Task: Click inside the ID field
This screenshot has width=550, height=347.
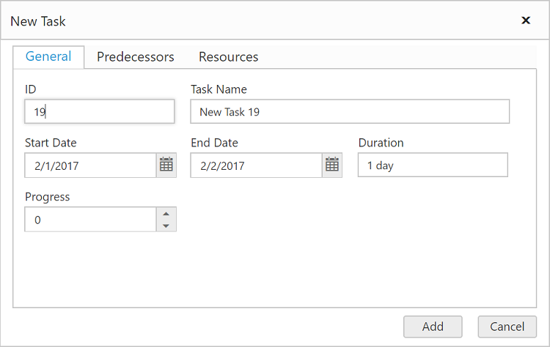Action: click(99, 112)
